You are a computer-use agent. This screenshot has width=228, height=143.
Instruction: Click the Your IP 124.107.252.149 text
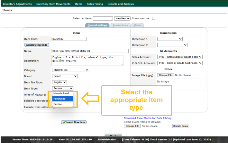[75, 139]
